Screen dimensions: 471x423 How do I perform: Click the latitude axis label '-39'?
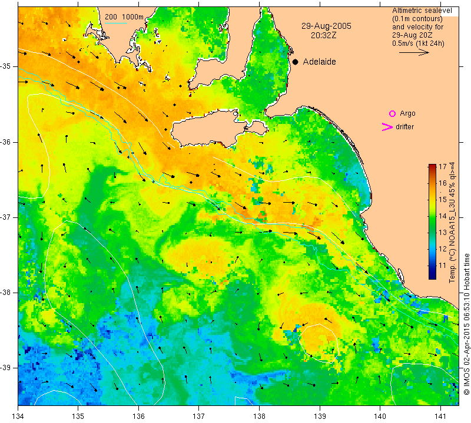coord(5,368)
